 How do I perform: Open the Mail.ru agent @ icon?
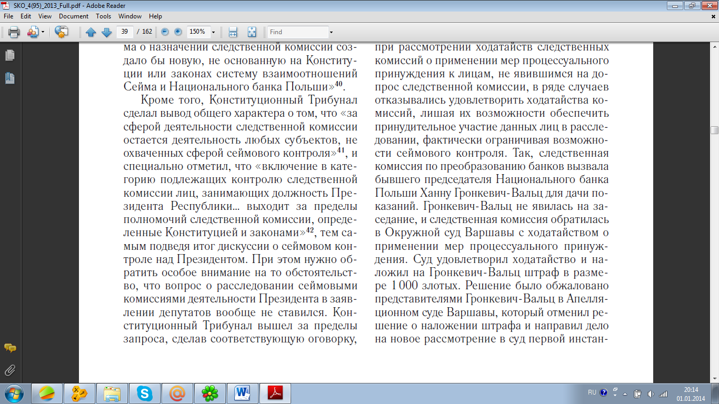[x=177, y=393]
